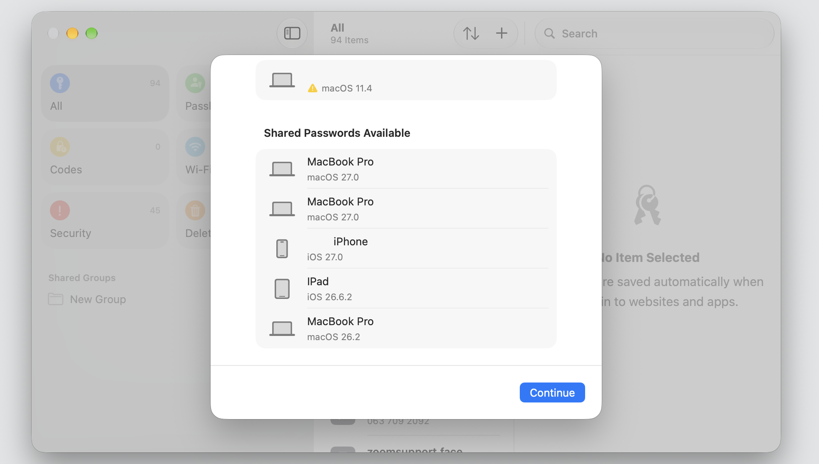The width and height of the screenshot is (819, 464).
Task: Open the sort options arrows icon
Action: pyautogui.click(x=471, y=33)
